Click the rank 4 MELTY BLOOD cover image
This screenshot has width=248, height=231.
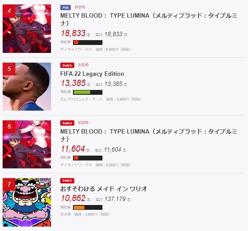pyautogui.click(x=27, y=29)
